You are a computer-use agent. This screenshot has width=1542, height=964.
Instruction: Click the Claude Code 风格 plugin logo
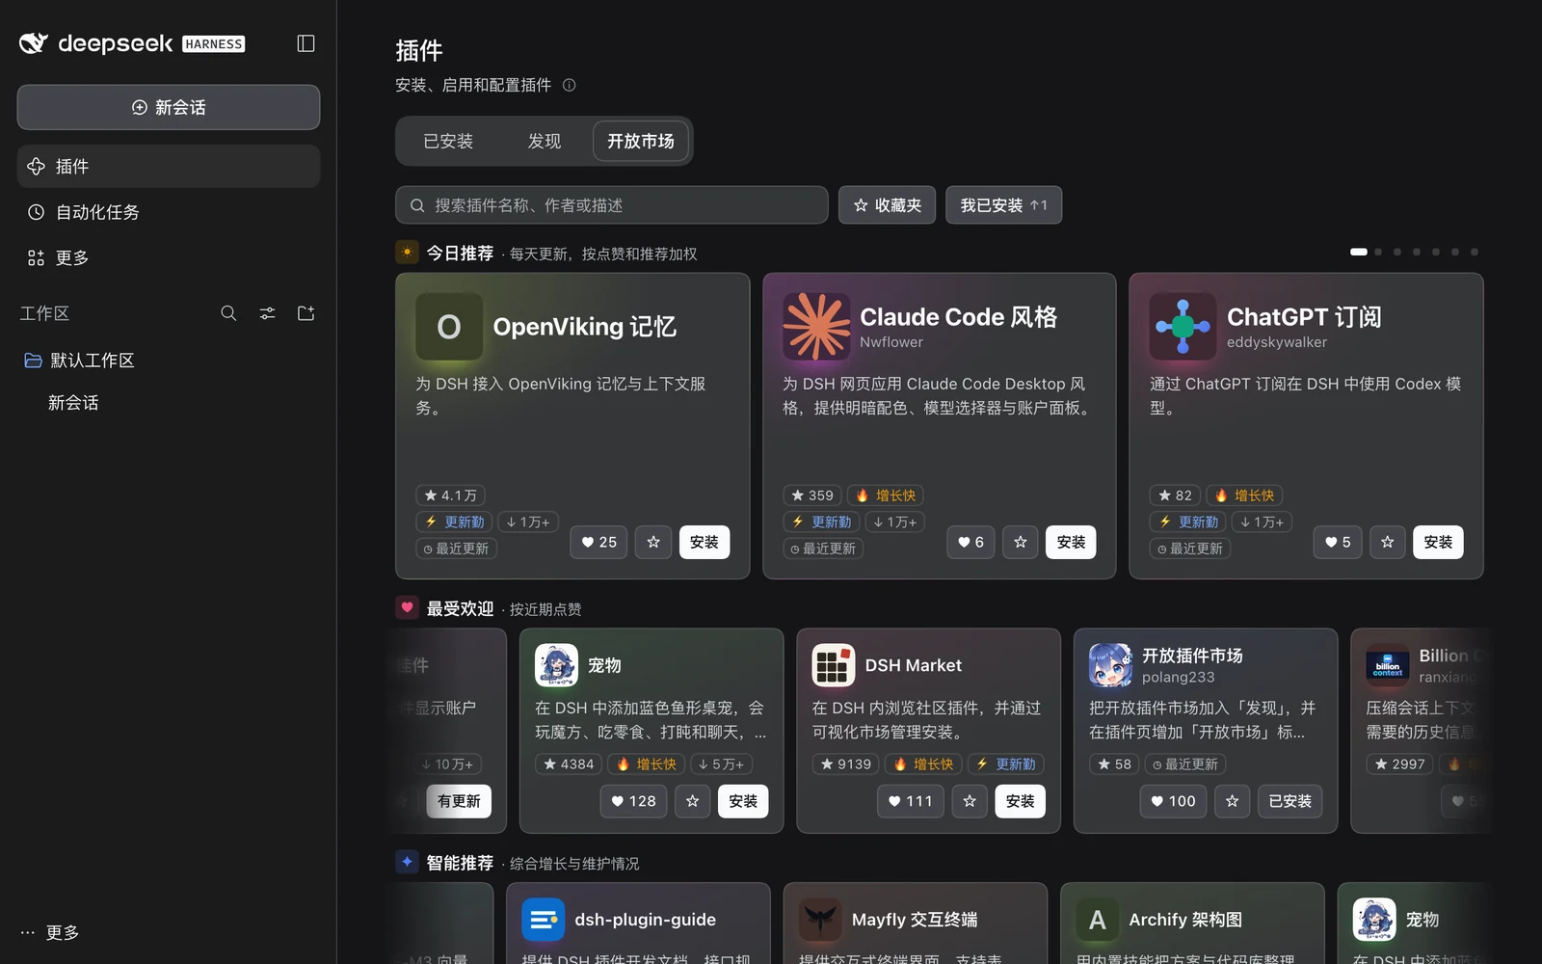click(816, 327)
